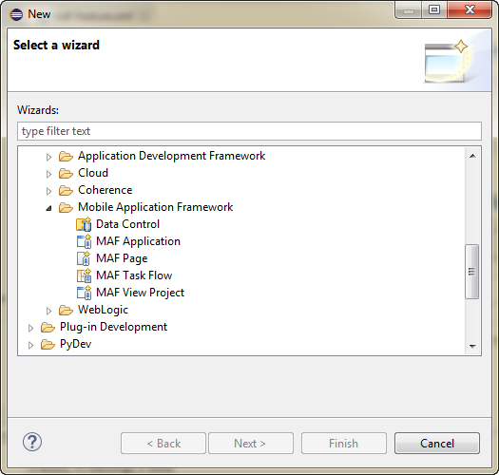Focus the type filter text field
Image resolution: width=499 pixels, height=475 pixels.
(x=249, y=131)
